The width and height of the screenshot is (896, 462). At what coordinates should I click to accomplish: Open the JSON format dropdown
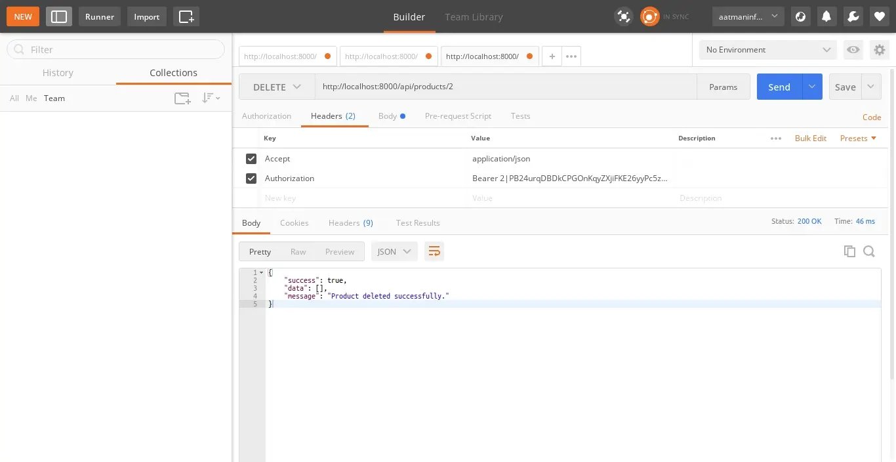pos(394,251)
